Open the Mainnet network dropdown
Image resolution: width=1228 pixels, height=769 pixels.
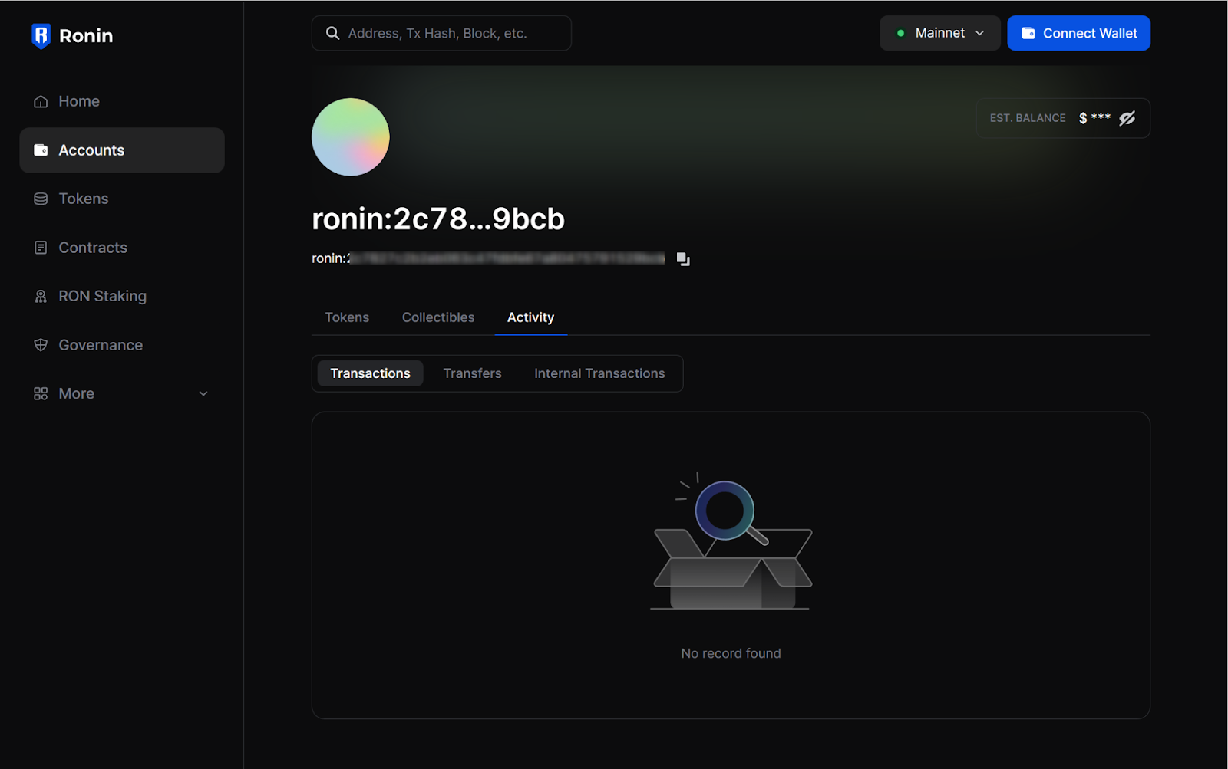coord(939,33)
